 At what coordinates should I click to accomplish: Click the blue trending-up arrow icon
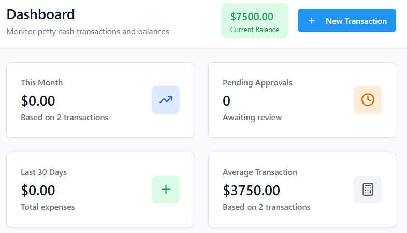[166, 100]
